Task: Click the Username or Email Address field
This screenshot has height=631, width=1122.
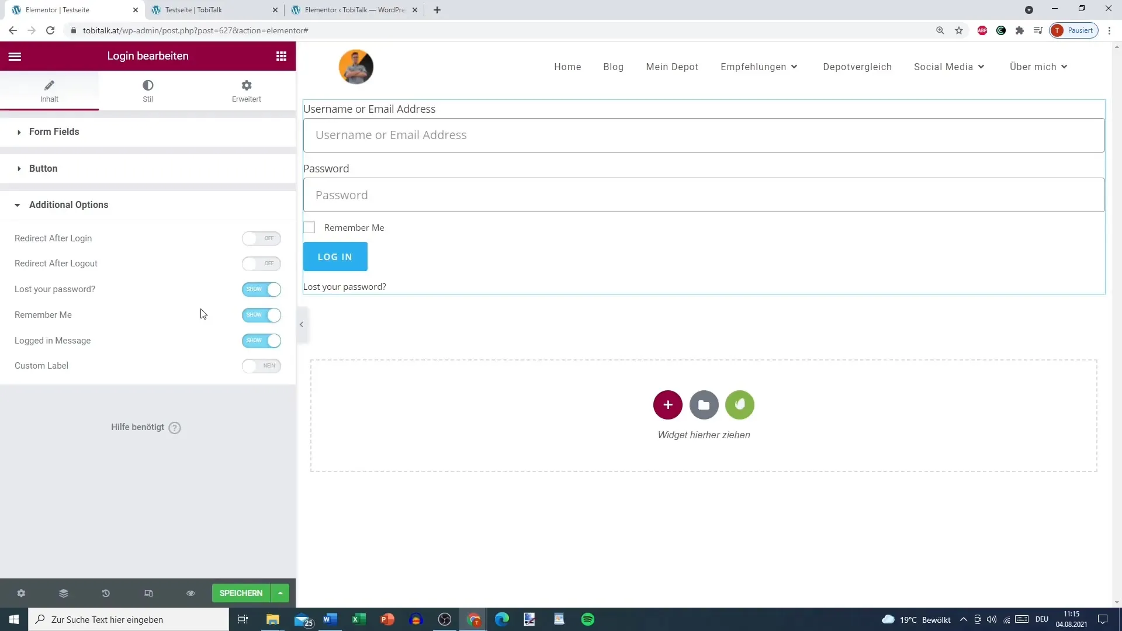Action: [x=704, y=136]
